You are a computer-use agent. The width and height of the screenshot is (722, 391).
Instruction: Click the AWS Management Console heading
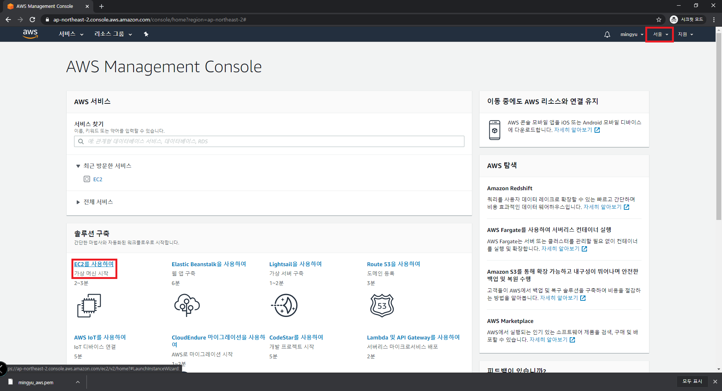pyautogui.click(x=164, y=67)
